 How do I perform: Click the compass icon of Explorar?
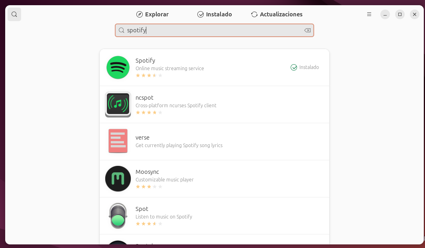pos(139,14)
